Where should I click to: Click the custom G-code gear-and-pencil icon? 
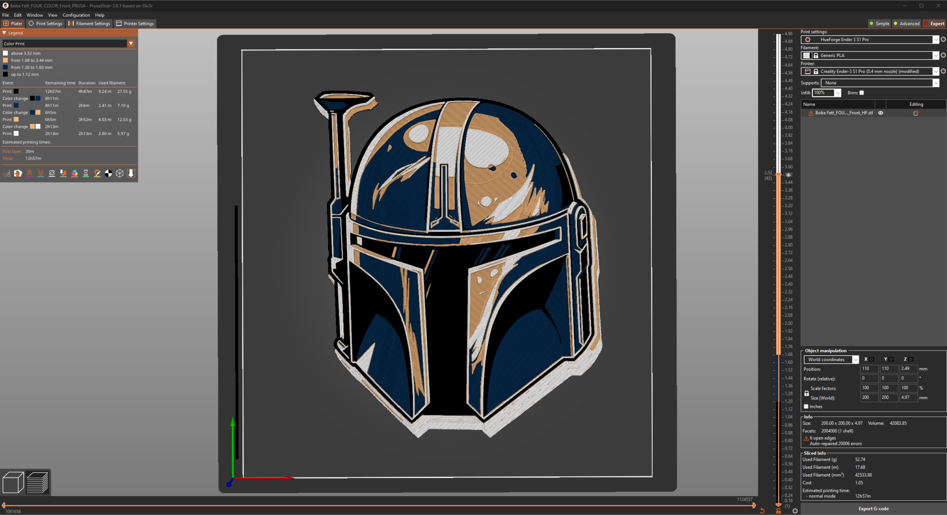point(97,173)
